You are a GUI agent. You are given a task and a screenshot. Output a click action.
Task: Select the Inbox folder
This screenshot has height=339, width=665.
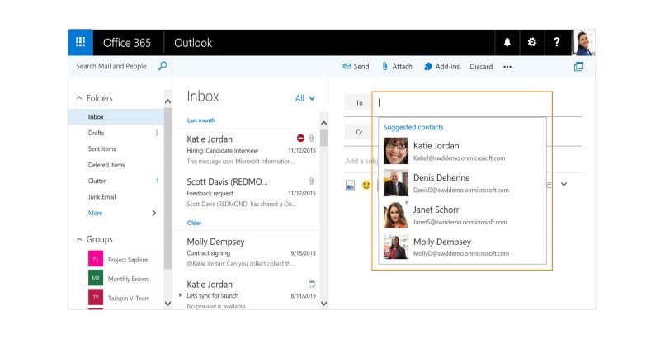click(116, 117)
